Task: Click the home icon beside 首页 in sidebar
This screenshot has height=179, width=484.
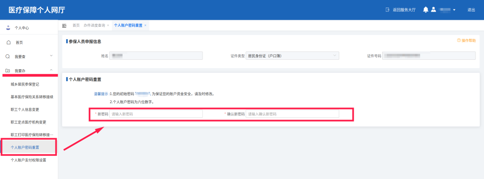Action: (x=8, y=42)
